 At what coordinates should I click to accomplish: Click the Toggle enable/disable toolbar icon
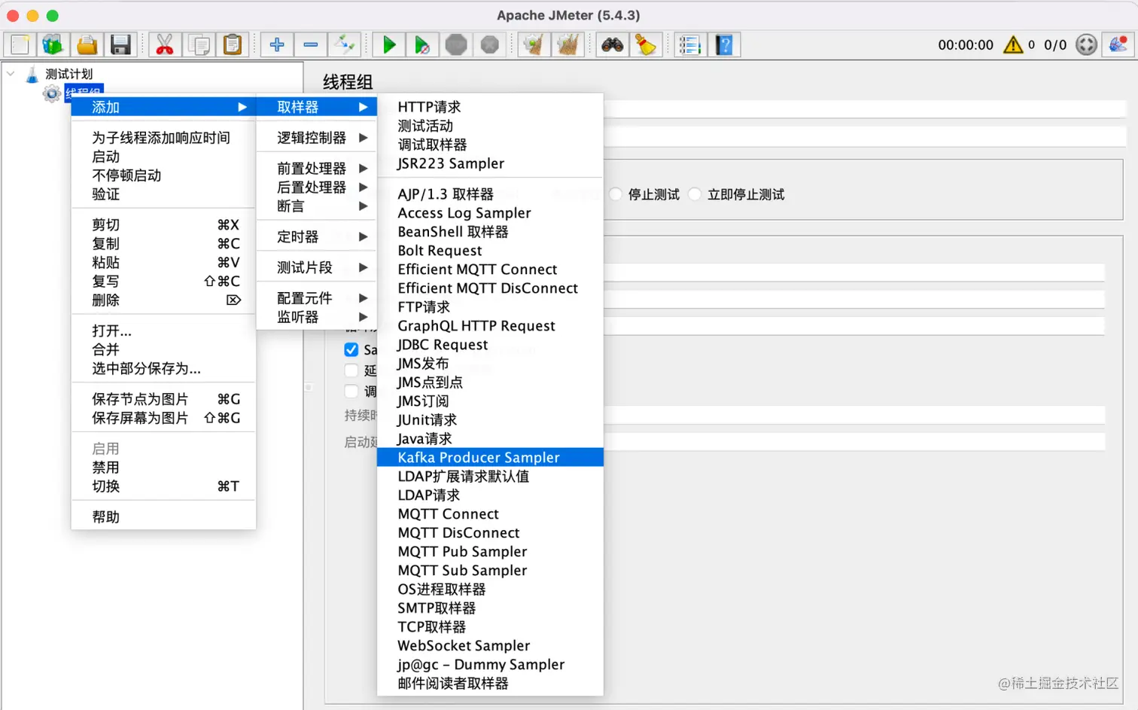[x=344, y=45]
